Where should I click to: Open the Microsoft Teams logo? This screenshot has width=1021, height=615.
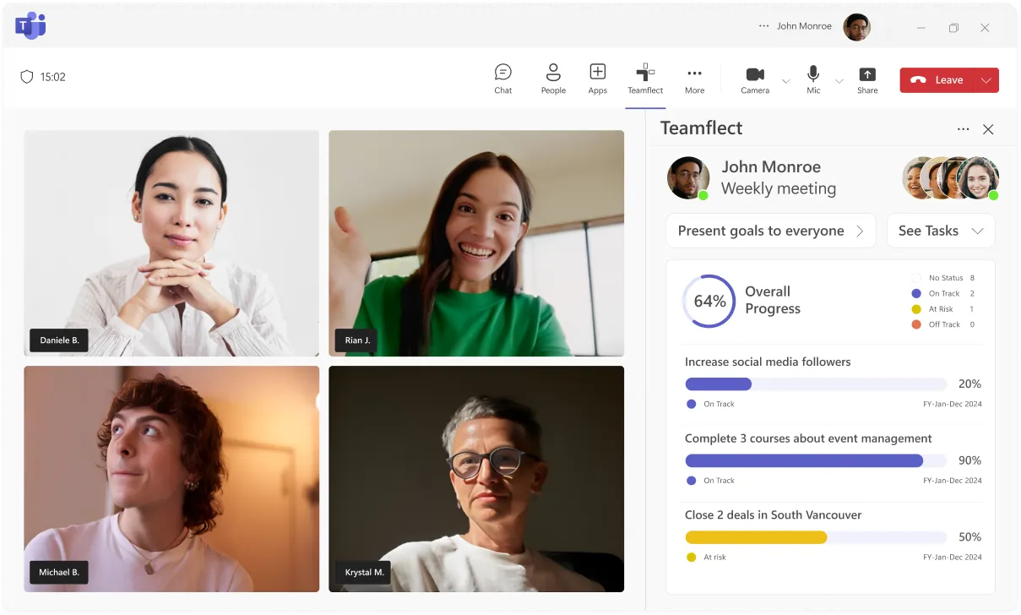(30, 26)
